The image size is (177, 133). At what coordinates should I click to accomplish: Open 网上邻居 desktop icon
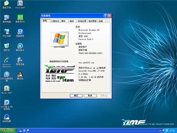coord(7,33)
